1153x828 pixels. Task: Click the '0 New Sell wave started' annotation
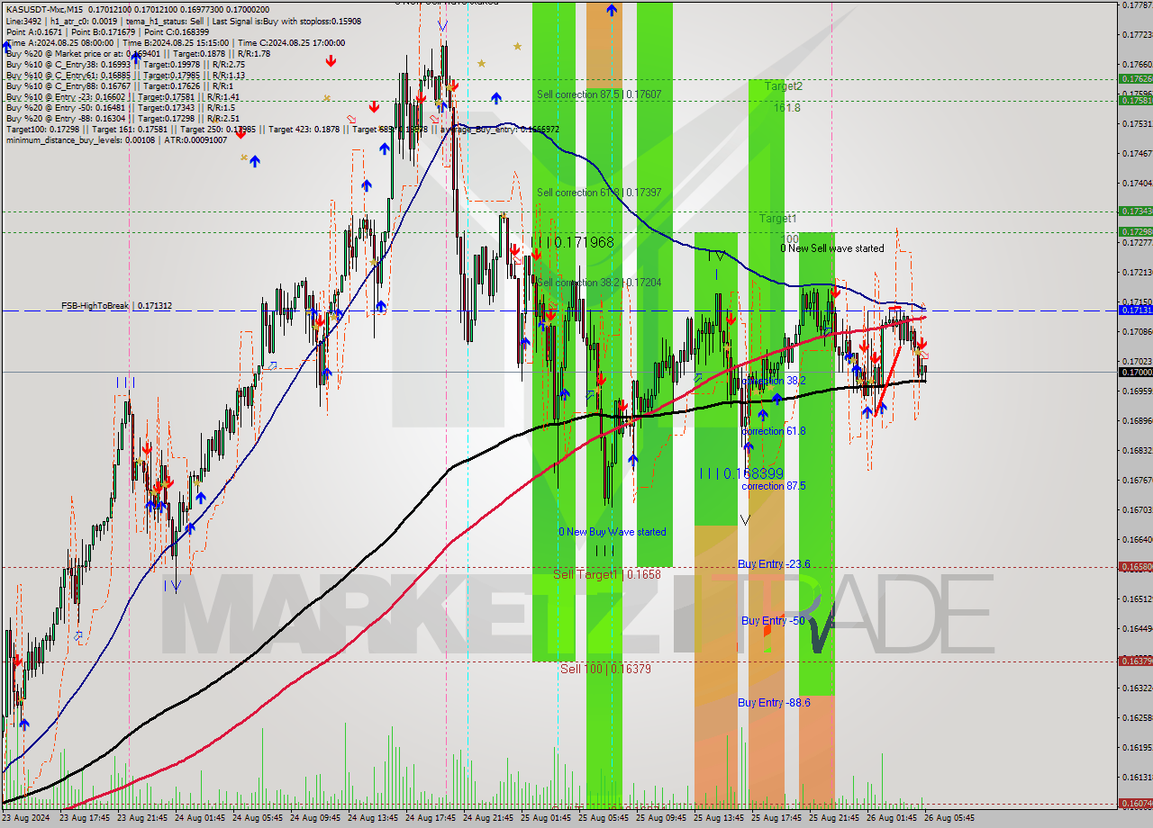coord(832,248)
